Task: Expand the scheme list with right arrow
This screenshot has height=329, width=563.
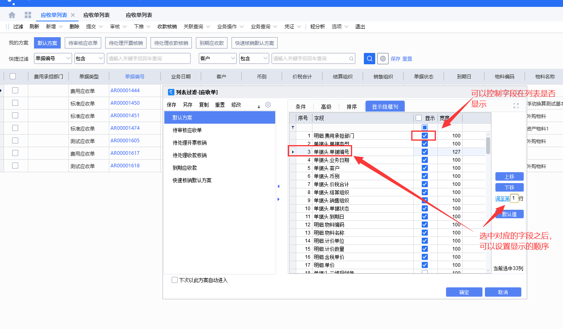Action: 278,199
